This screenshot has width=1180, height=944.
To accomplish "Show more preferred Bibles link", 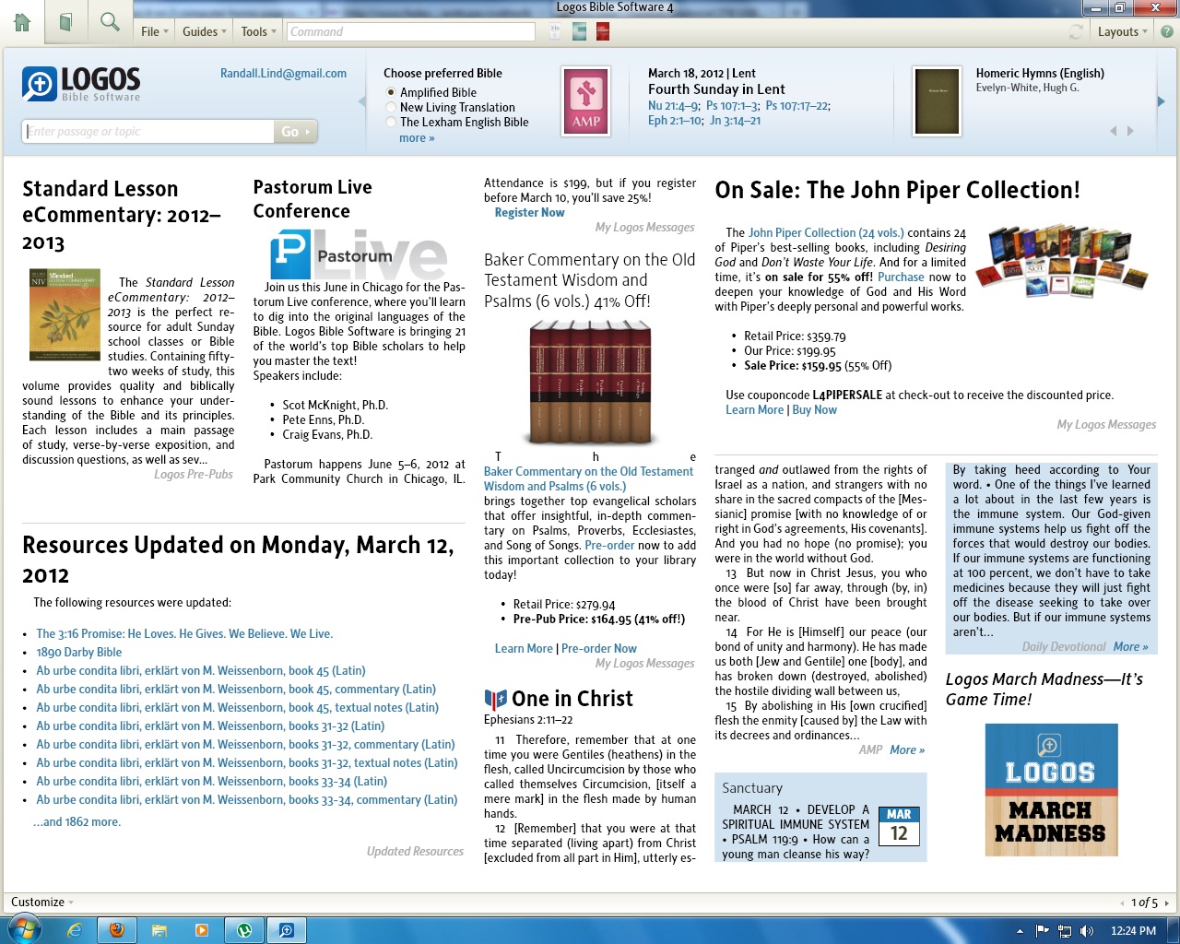I will [x=417, y=138].
